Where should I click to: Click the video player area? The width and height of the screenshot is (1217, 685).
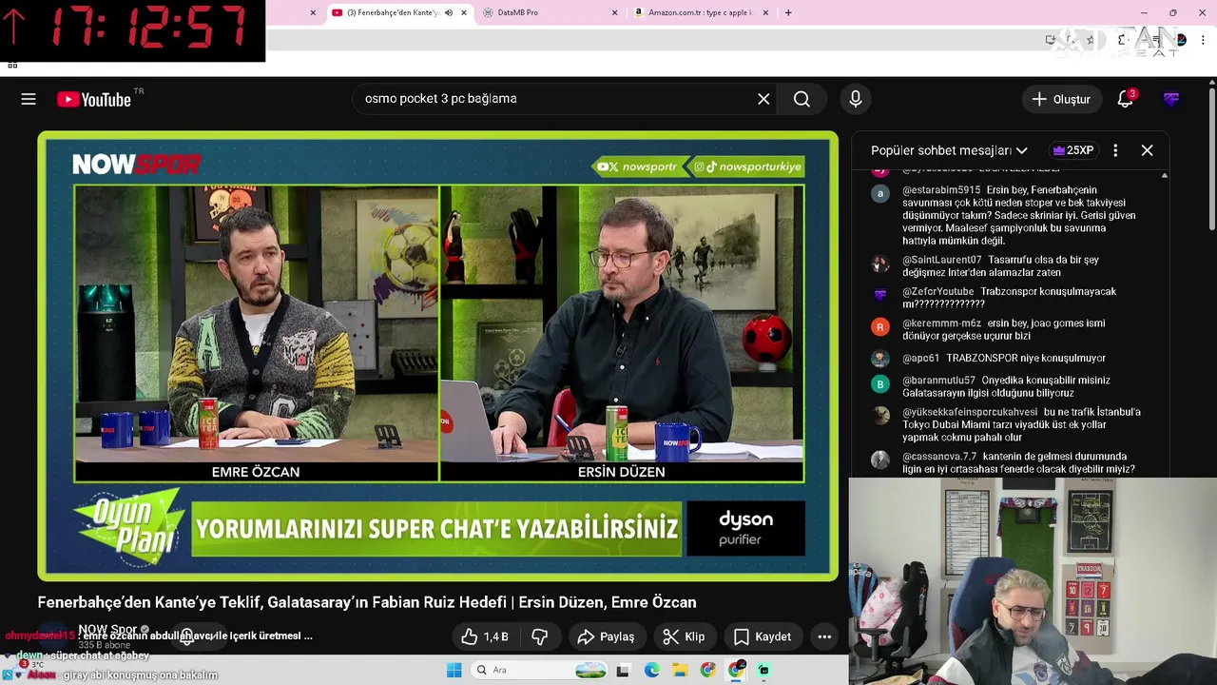coord(438,356)
